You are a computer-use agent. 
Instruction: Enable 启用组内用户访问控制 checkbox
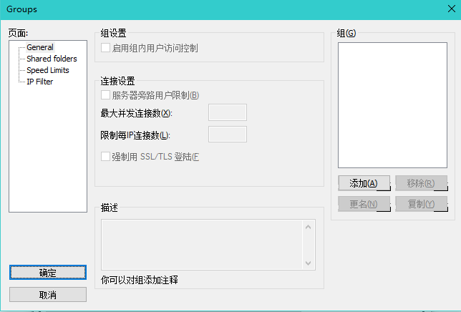(106, 48)
